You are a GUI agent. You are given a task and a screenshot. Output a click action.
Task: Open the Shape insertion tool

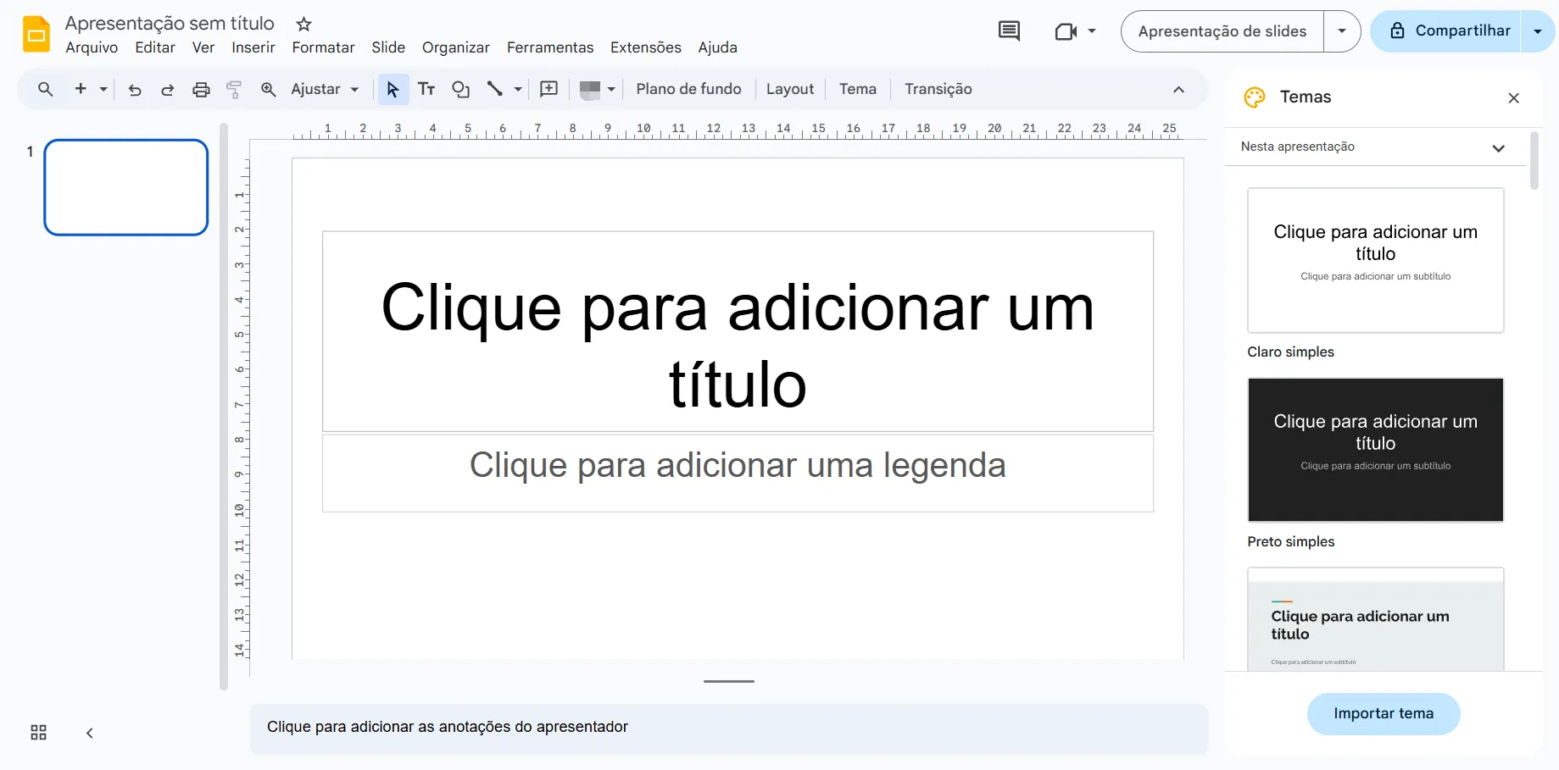[x=460, y=89]
